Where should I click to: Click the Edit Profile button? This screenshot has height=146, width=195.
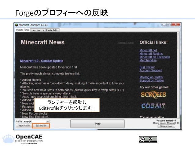pyautogui.click(x=41, y=126)
